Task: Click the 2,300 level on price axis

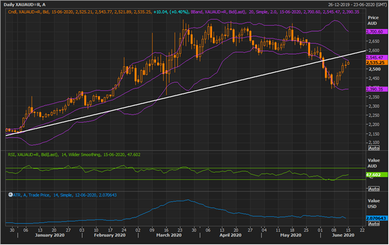Action: pos(375,106)
